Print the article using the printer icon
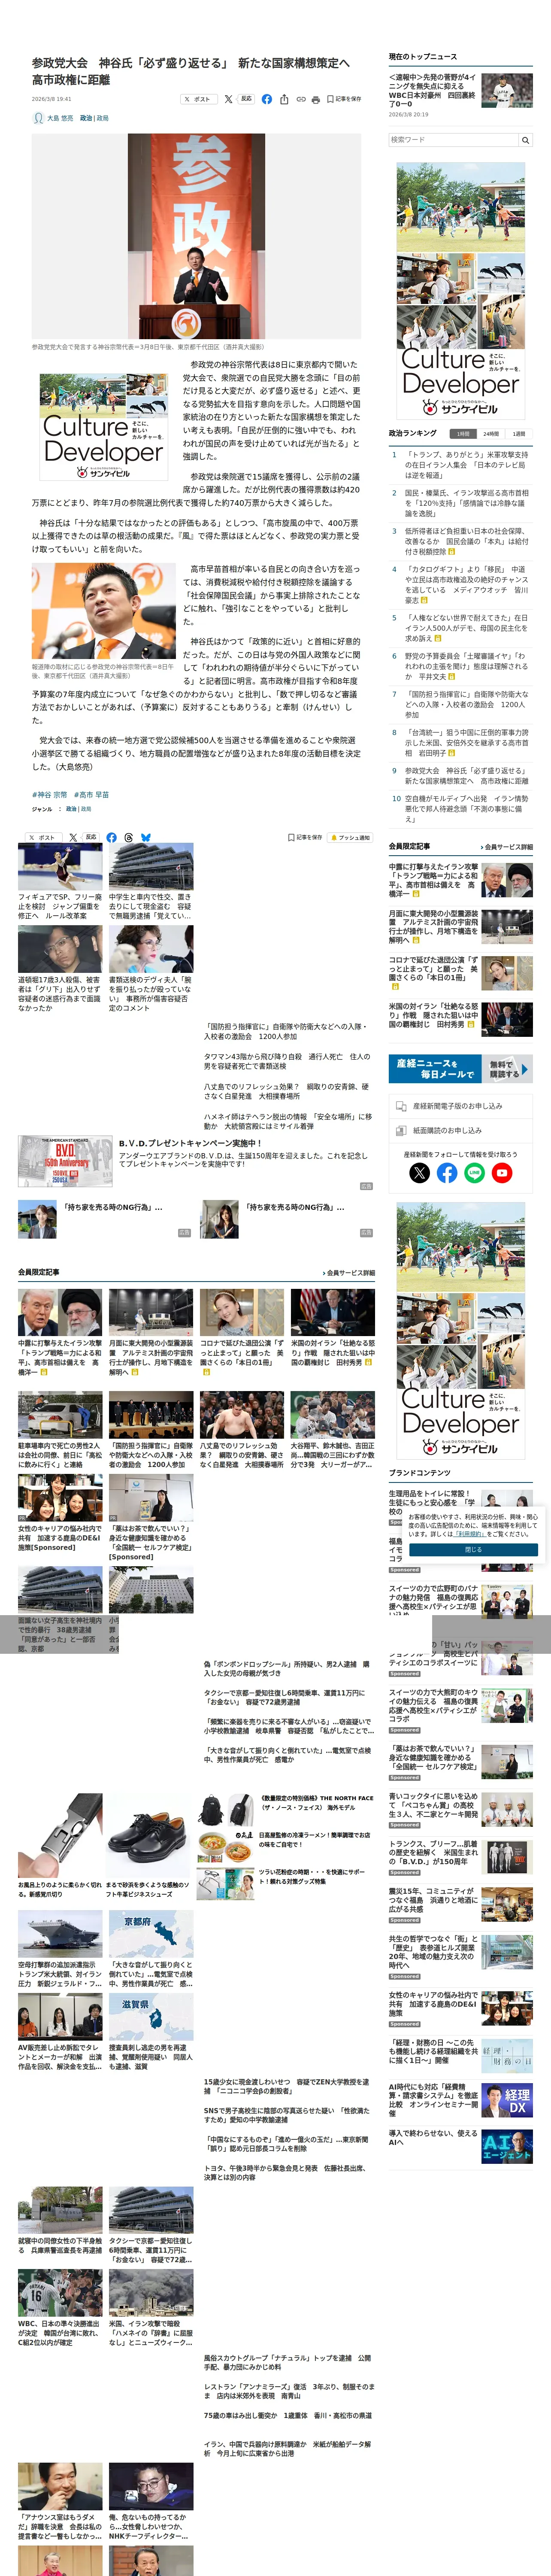The height and width of the screenshot is (2576, 551). click(x=316, y=99)
